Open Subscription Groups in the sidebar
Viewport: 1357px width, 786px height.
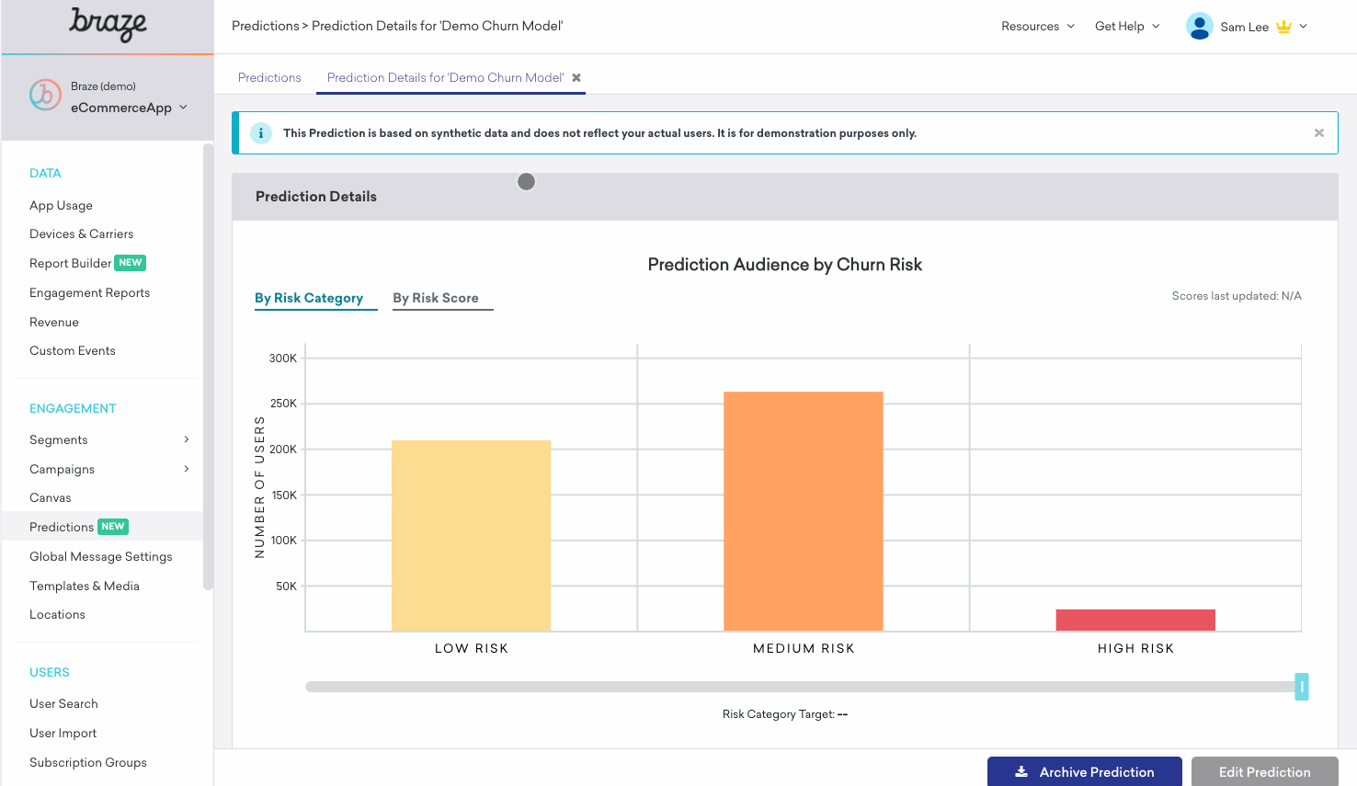[88, 763]
